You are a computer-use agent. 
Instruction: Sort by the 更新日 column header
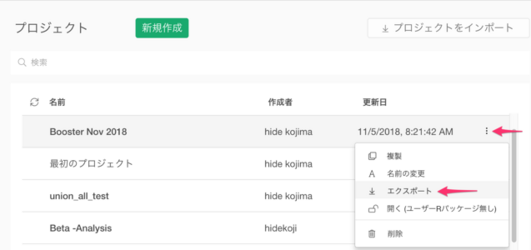[375, 102]
